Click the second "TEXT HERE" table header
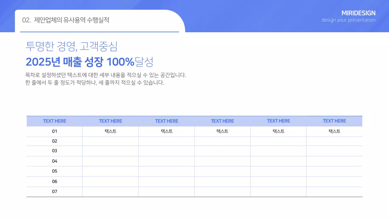 110,121
